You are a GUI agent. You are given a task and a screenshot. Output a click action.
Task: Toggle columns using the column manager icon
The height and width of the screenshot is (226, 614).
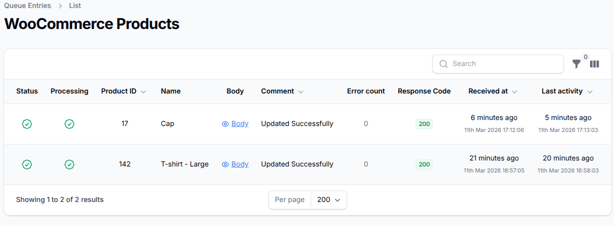click(595, 64)
